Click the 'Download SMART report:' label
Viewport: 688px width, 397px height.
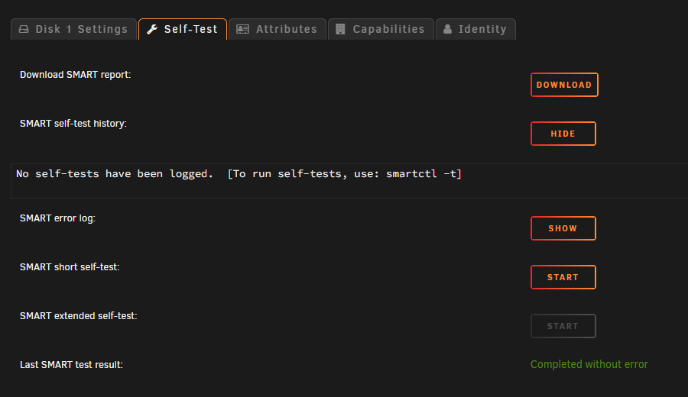coord(76,75)
